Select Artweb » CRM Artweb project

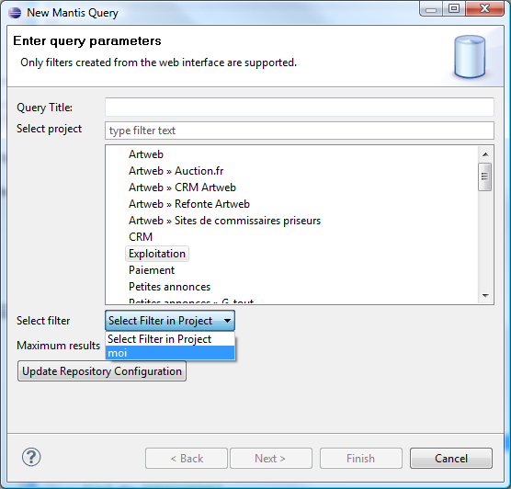(182, 188)
